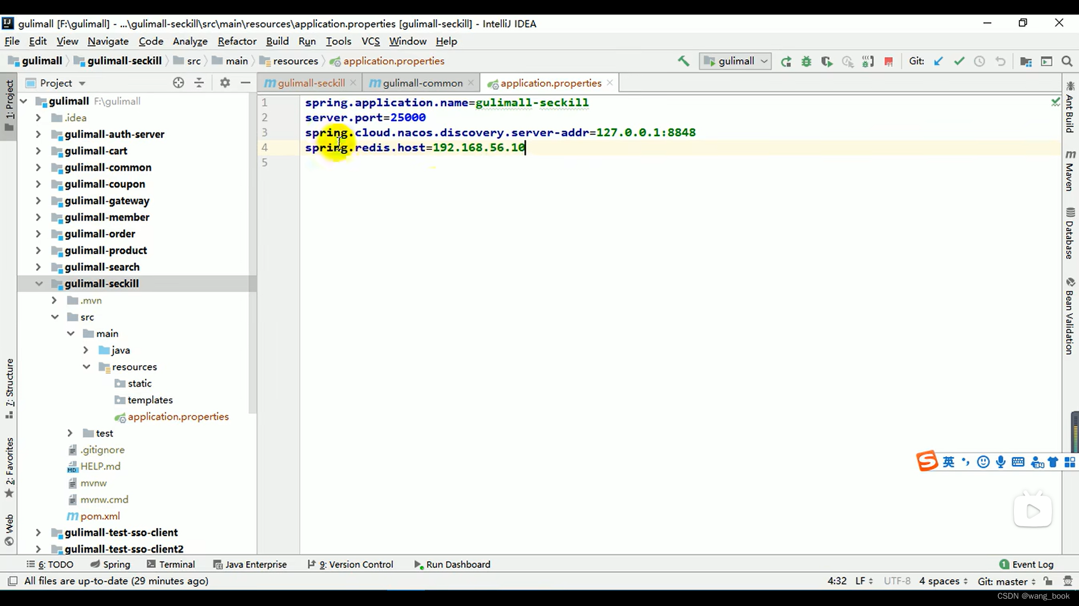Open the Build menu
1079x606 pixels.
coord(277,41)
